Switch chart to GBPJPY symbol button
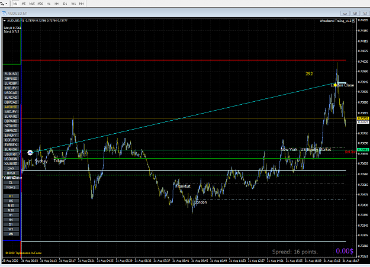Screen dimensions: 370x267 click(x=11, y=140)
